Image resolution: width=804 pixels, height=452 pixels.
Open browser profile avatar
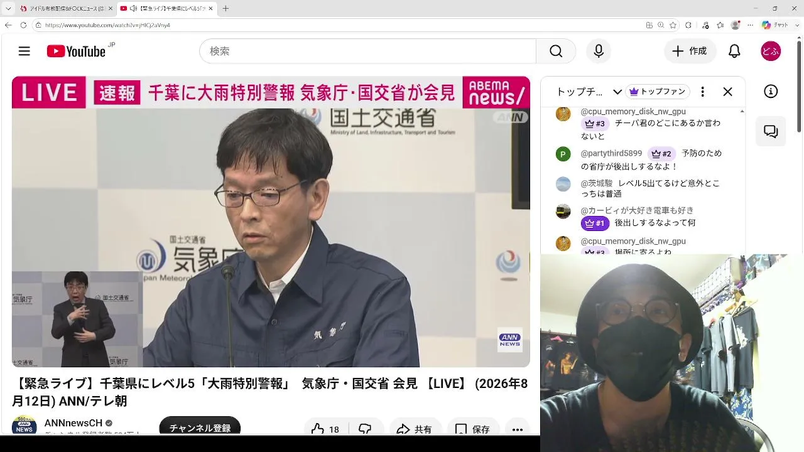[x=736, y=25]
